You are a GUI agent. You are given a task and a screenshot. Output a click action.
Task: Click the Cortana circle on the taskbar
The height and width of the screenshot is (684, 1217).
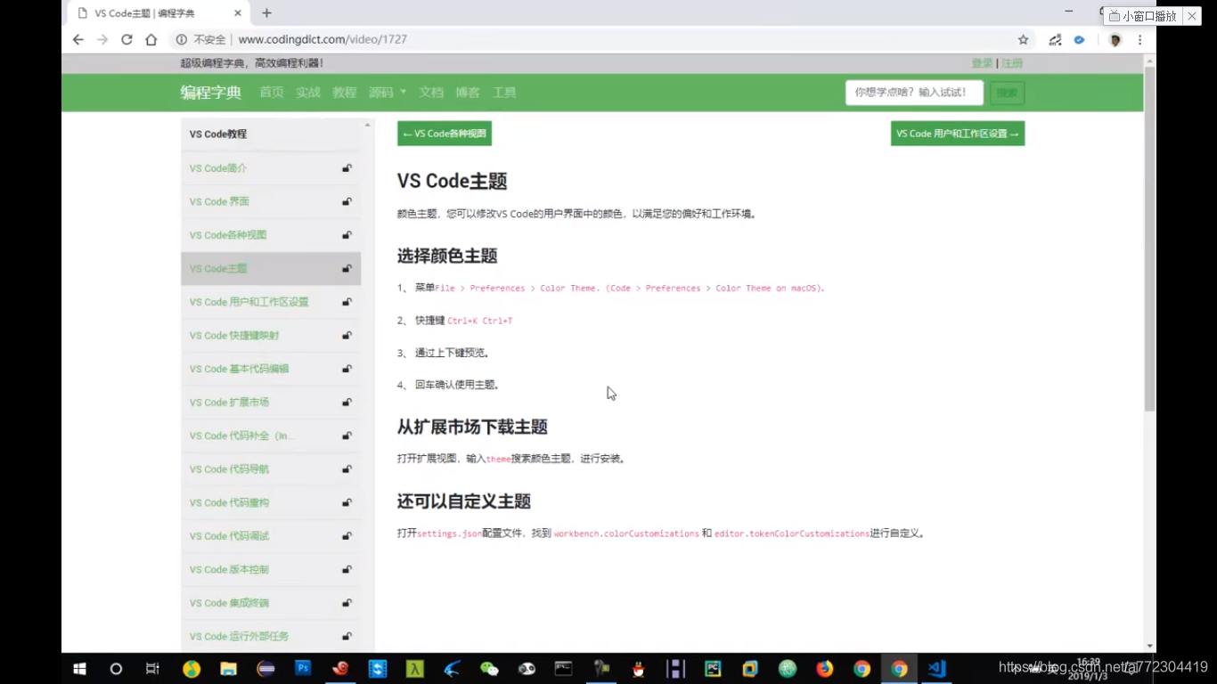pyautogui.click(x=116, y=669)
